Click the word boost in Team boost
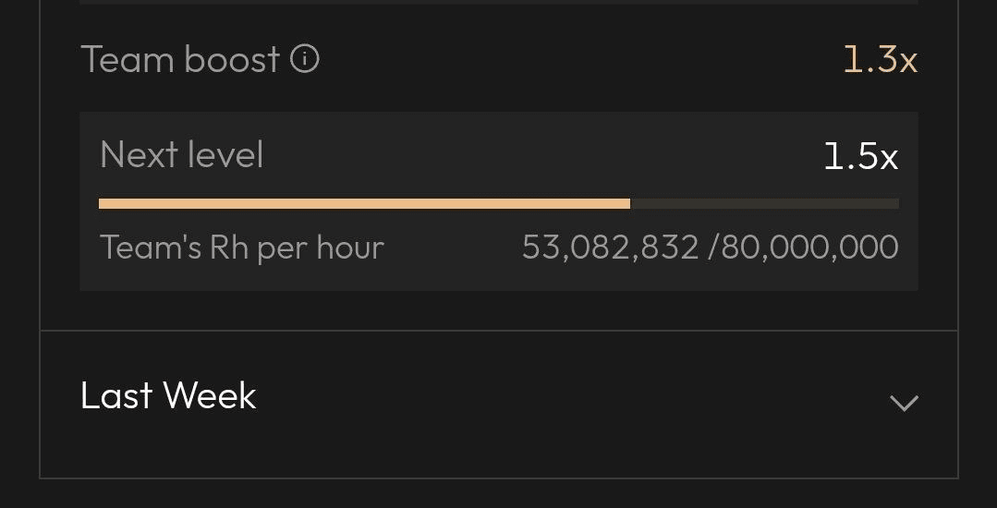The height and width of the screenshot is (508, 997). click(x=232, y=60)
